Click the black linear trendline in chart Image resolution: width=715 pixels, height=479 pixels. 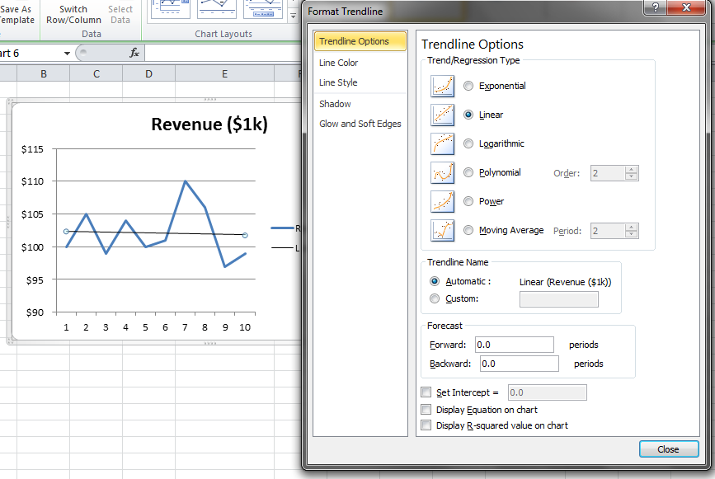[x=155, y=232]
